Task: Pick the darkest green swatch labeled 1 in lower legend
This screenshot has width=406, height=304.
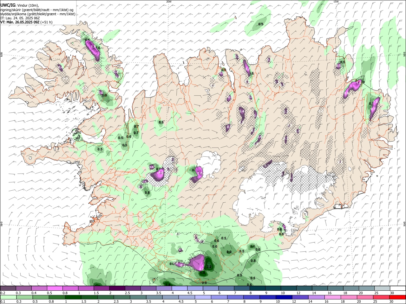Action: tap(73, 297)
